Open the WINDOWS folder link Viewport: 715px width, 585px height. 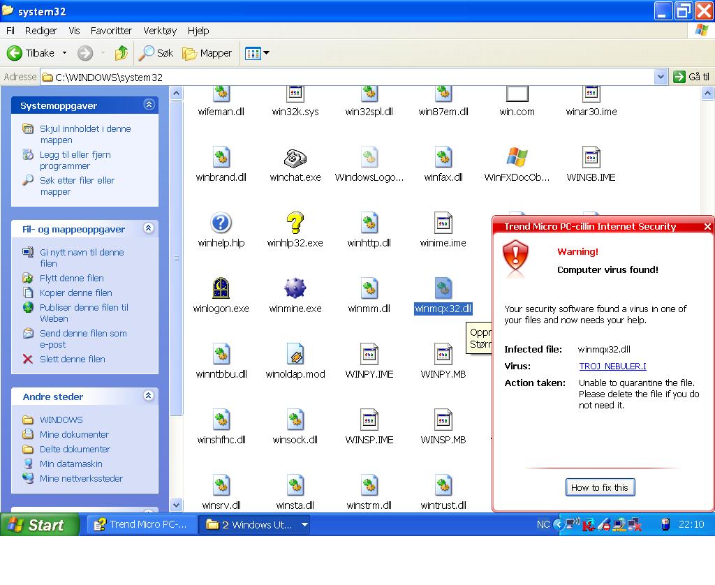(61, 420)
